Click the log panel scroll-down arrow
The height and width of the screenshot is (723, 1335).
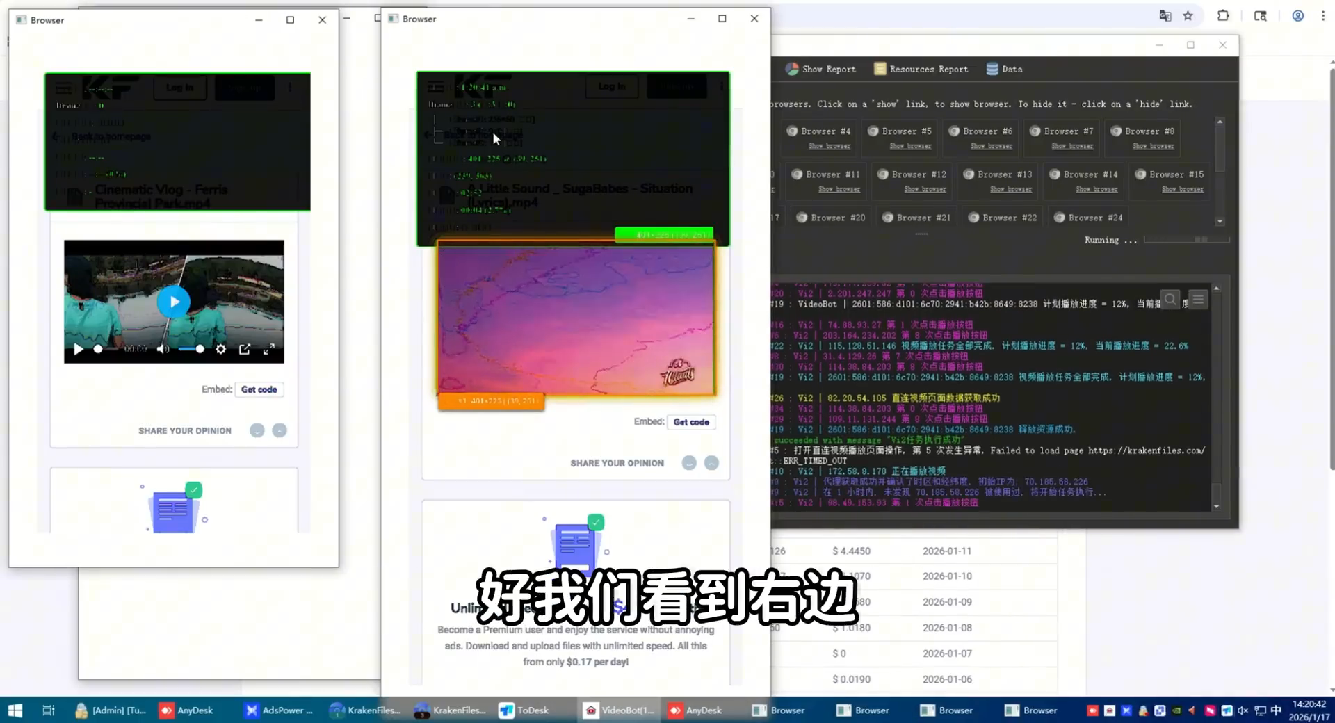1216,507
